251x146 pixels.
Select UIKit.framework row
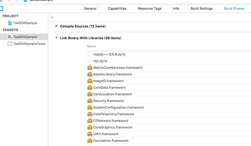coord(169,134)
